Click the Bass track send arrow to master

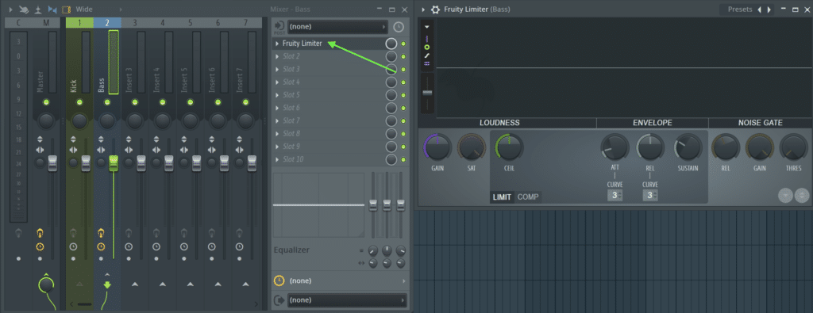click(107, 284)
